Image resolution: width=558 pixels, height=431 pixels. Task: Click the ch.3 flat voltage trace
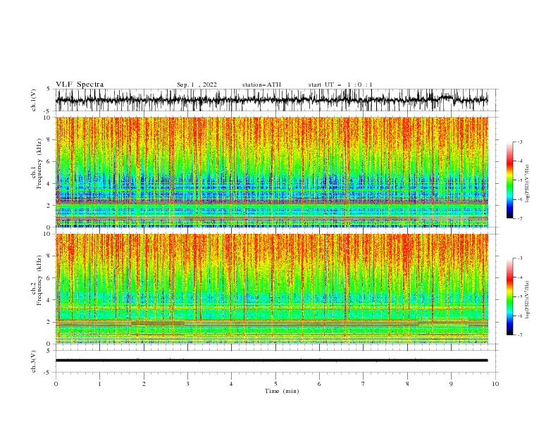[271, 361]
